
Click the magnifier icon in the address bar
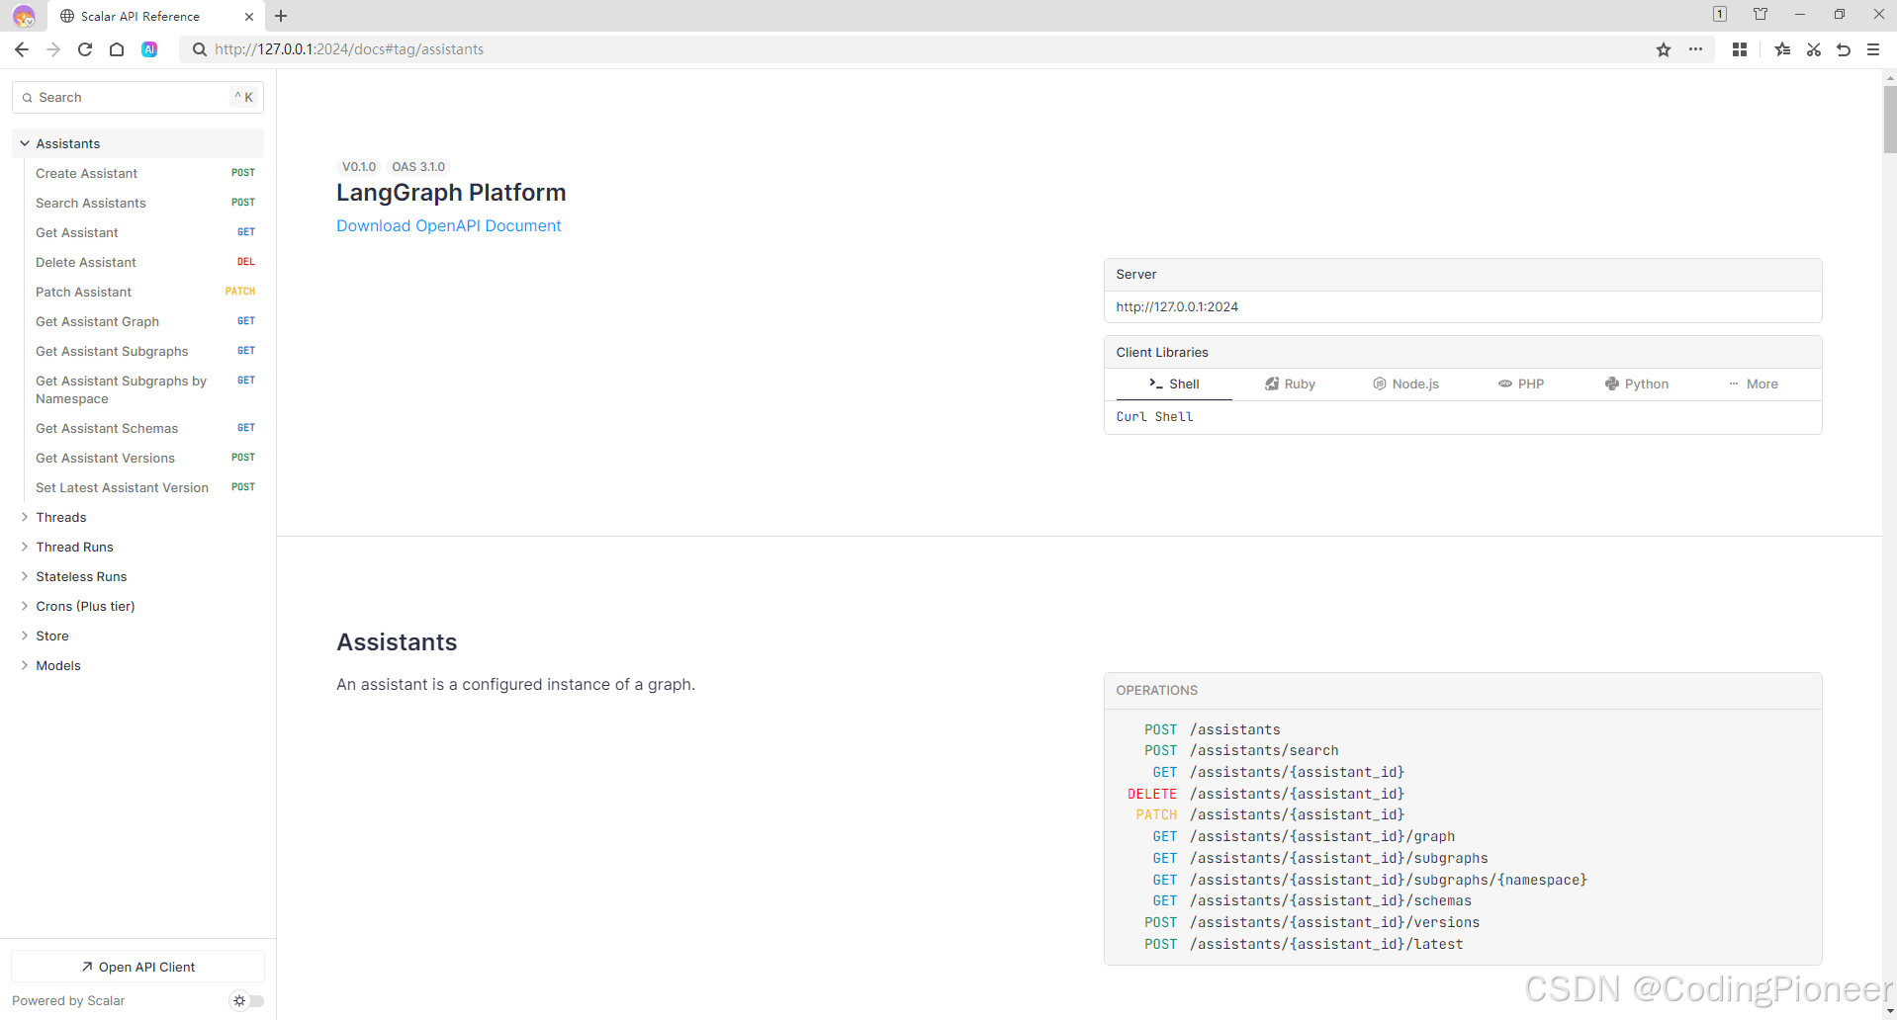(199, 49)
